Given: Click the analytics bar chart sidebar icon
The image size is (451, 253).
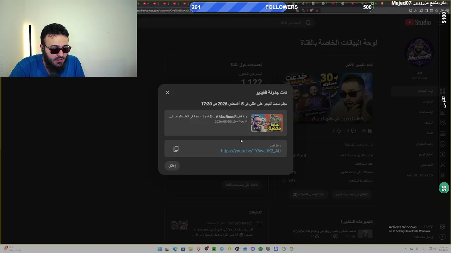Looking at the screenshot, I should tap(443, 112).
